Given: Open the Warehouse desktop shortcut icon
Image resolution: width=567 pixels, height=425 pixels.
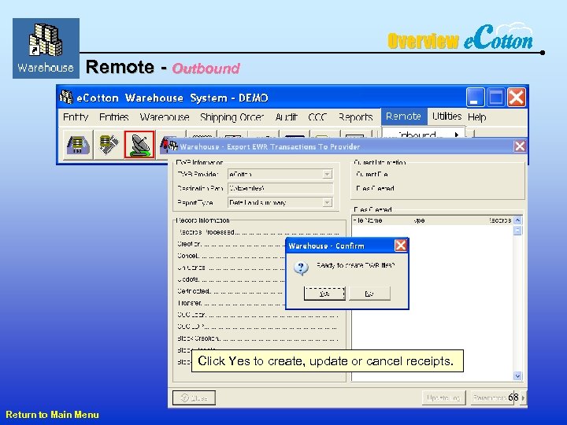Looking at the screenshot, I should [x=46, y=48].
